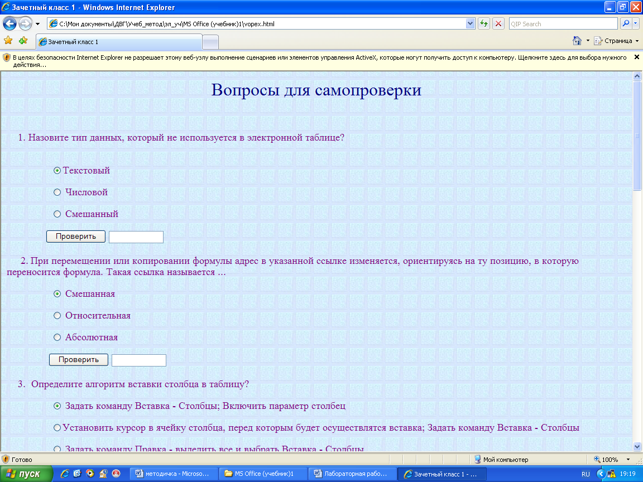Choose the Относительная radio option

coord(57,316)
